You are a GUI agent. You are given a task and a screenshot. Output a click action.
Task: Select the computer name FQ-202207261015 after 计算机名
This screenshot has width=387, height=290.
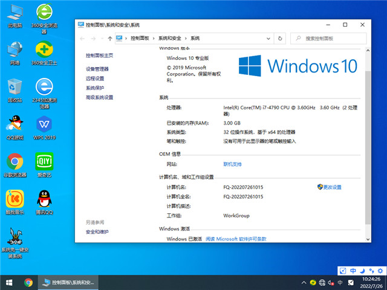pyautogui.click(x=243, y=187)
